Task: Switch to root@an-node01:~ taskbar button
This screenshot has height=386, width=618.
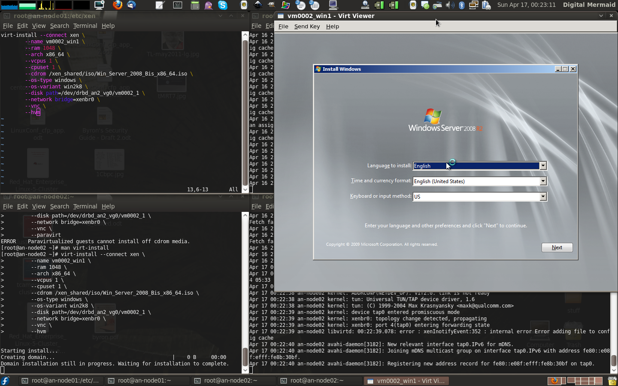Action: 147,380
